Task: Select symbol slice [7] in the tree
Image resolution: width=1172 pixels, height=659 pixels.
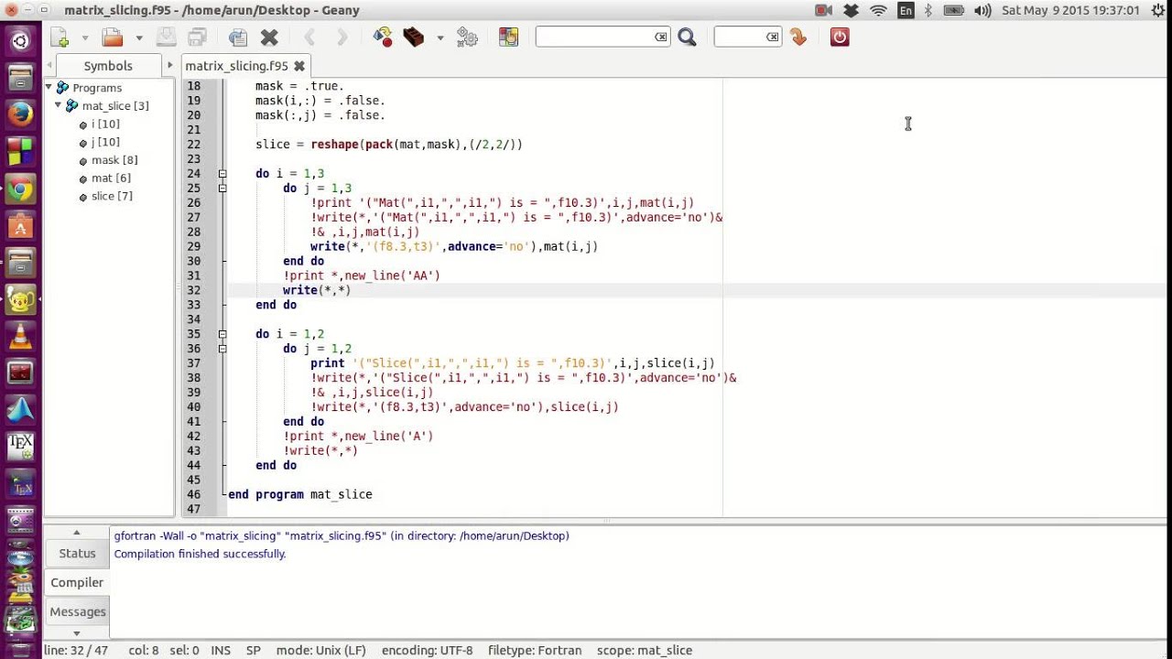Action: pyautogui.click(x=112, y=196)
